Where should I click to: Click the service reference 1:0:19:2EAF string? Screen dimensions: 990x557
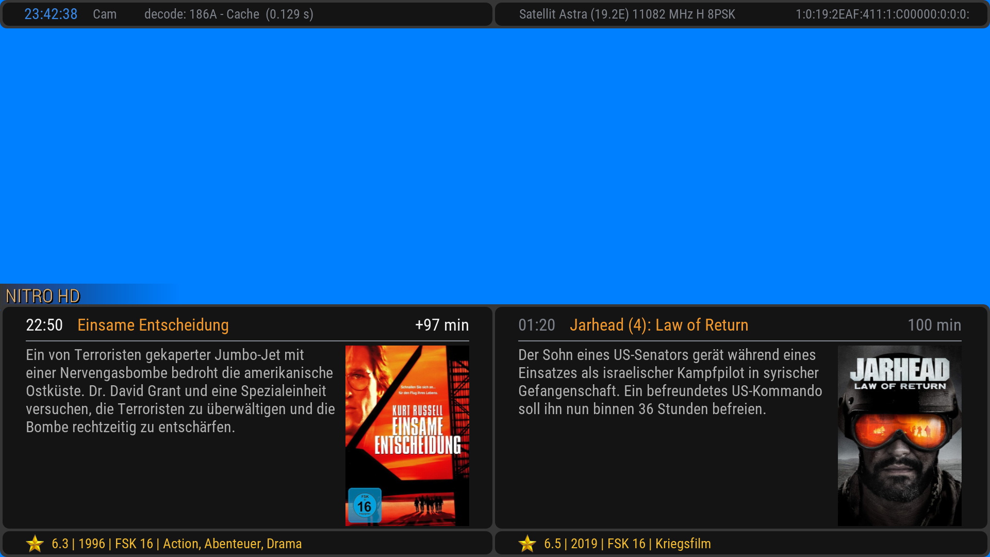[882, 14]
